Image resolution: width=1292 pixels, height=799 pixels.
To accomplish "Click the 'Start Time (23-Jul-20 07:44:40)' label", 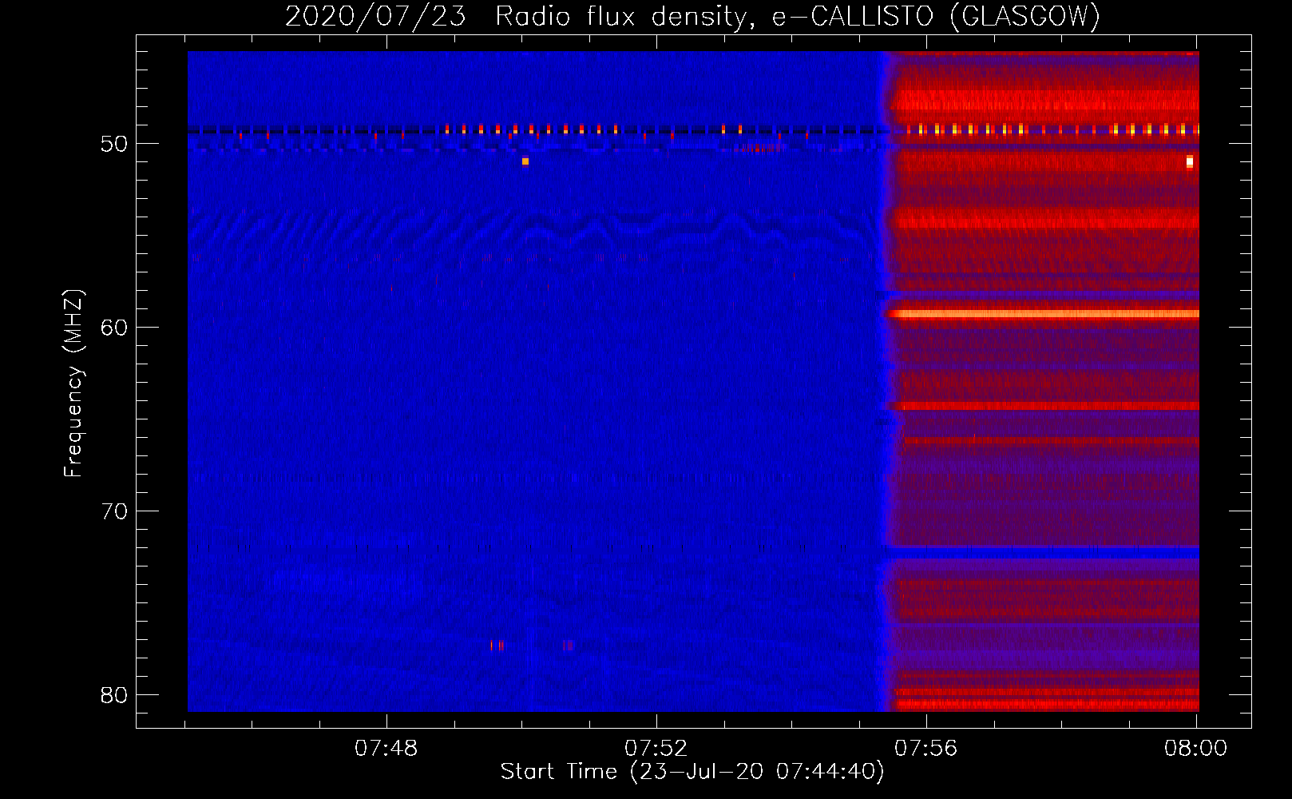I will [x=692, y=772].
